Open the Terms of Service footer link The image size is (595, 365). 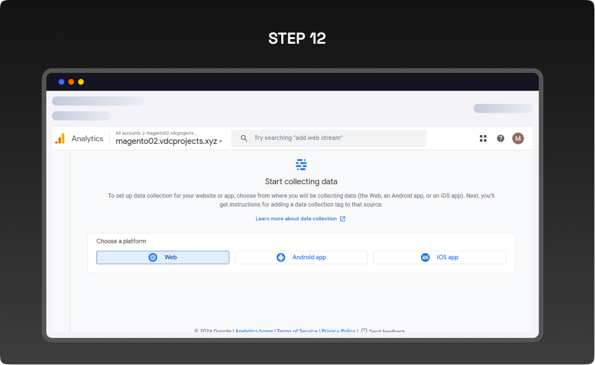pos(297,331)
